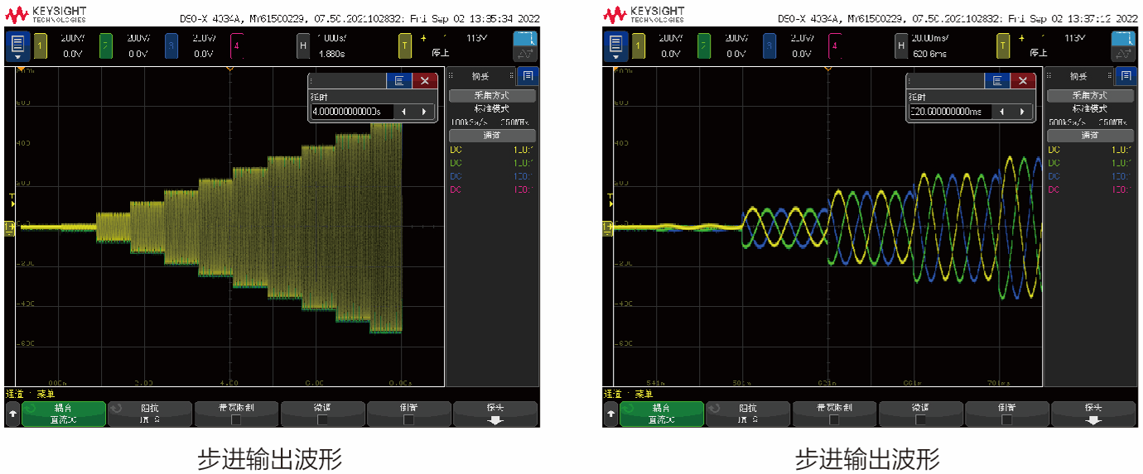
Task: Select green channel 2 badge on right scope
Action: 704,46
